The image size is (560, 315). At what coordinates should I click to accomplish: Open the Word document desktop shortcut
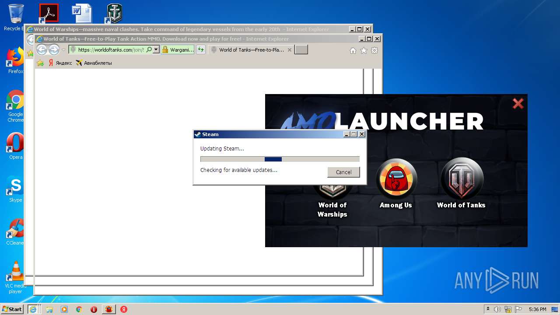point(82,13)
